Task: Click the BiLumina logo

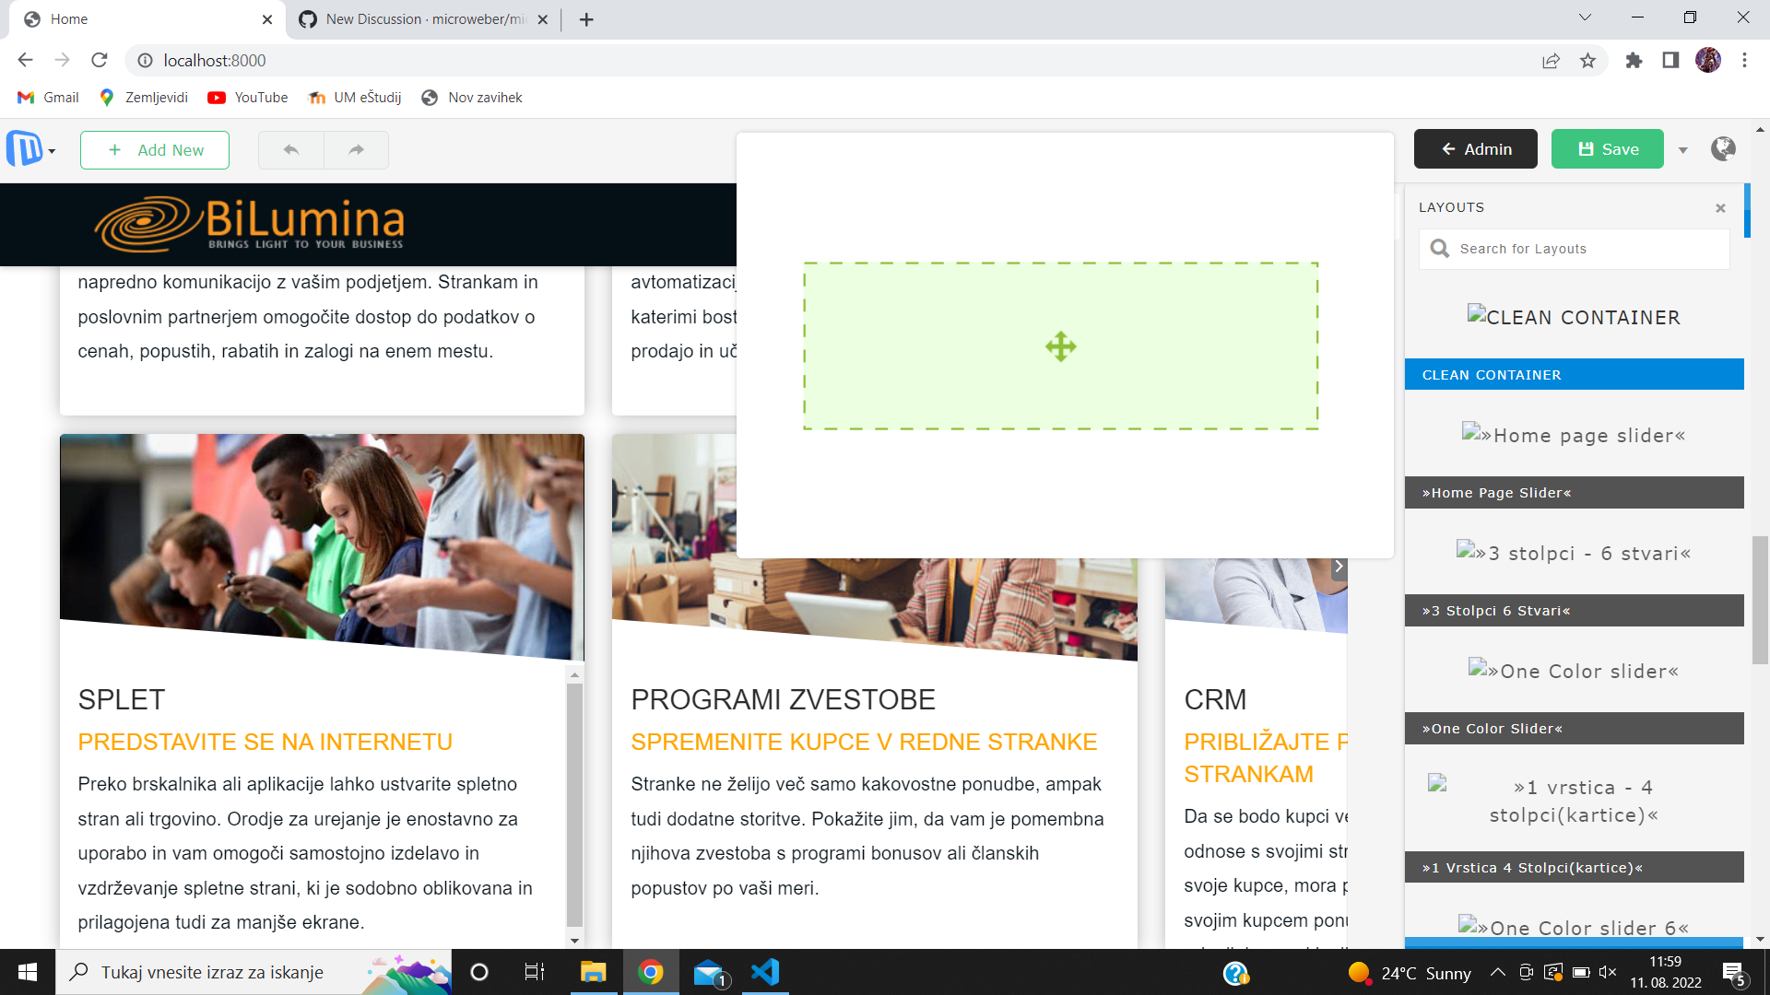Action: pos(249,224)
